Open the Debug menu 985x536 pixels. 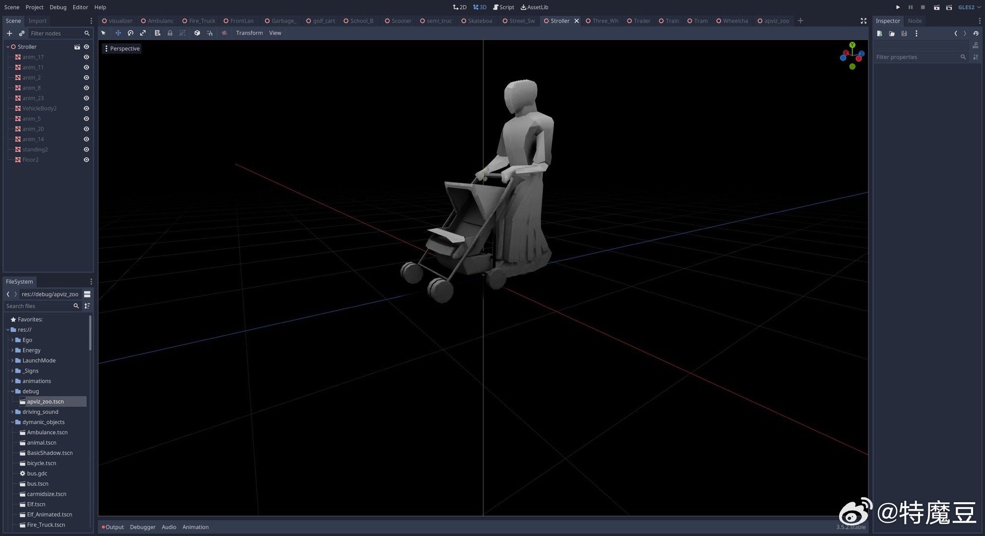(58, 7)
